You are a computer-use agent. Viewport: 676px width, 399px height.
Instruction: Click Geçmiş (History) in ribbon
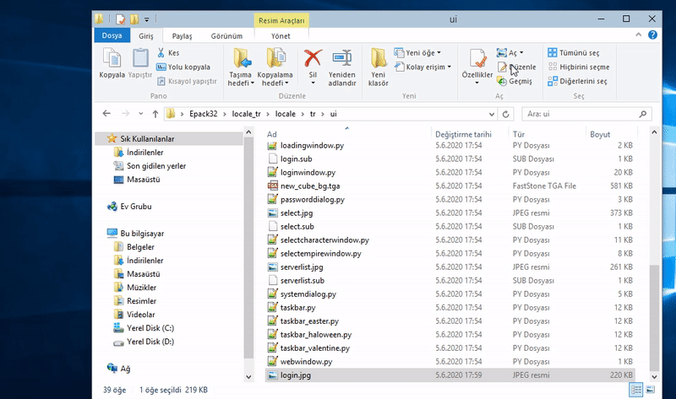click(x=515, y=81)
